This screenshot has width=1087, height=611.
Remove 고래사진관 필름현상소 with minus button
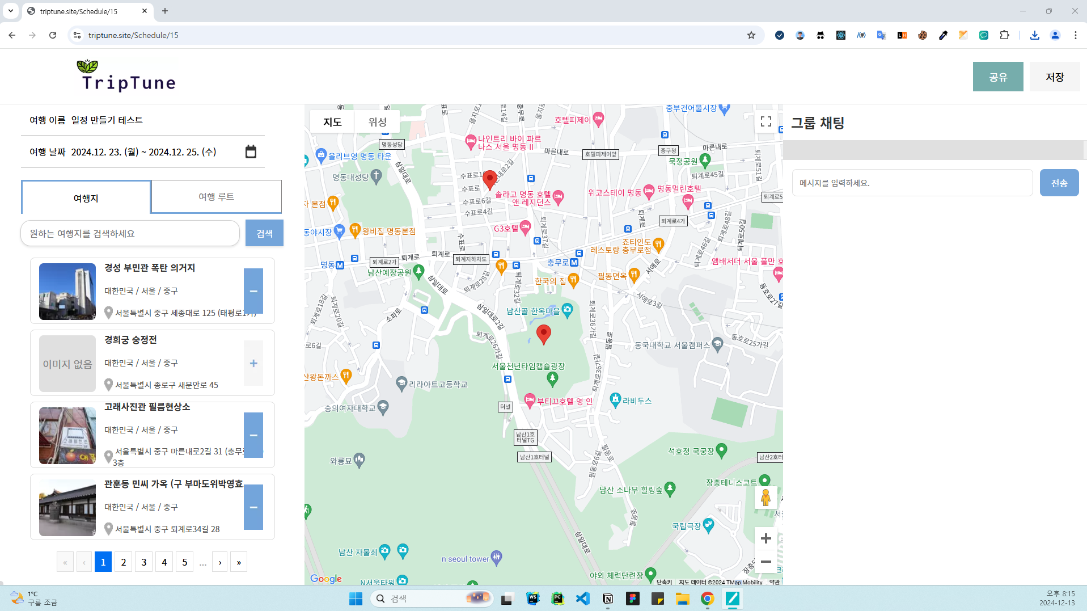(x=253, y=435)
